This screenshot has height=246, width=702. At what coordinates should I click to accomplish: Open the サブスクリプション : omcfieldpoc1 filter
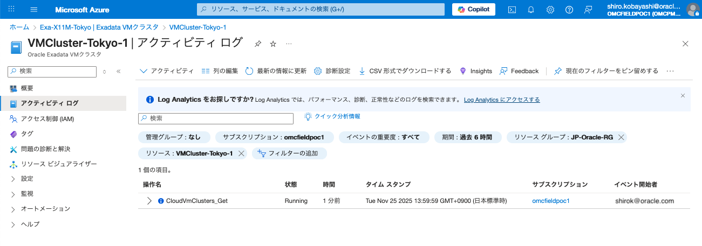coord(274,137)
